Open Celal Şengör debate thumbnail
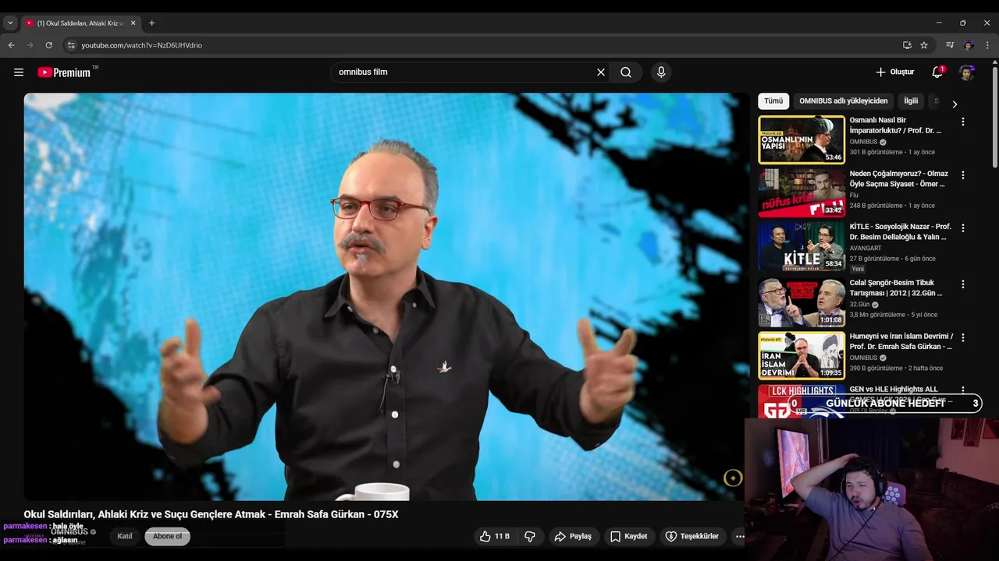 (x=802, y=302)
